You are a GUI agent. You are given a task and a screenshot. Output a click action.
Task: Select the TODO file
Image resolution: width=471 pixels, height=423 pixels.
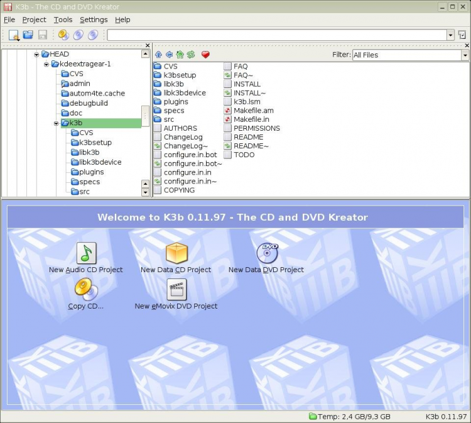coord(239,155)
